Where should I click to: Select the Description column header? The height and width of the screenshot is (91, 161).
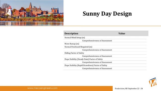(71, 33)
